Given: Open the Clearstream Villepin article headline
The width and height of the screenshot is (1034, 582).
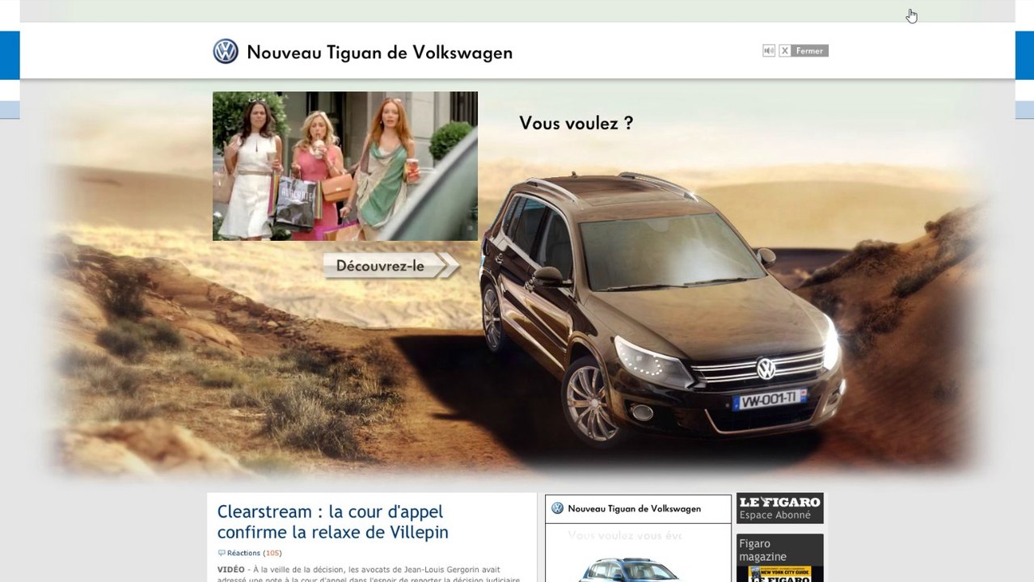Looking at the screenshot, I should coord(332,522).
